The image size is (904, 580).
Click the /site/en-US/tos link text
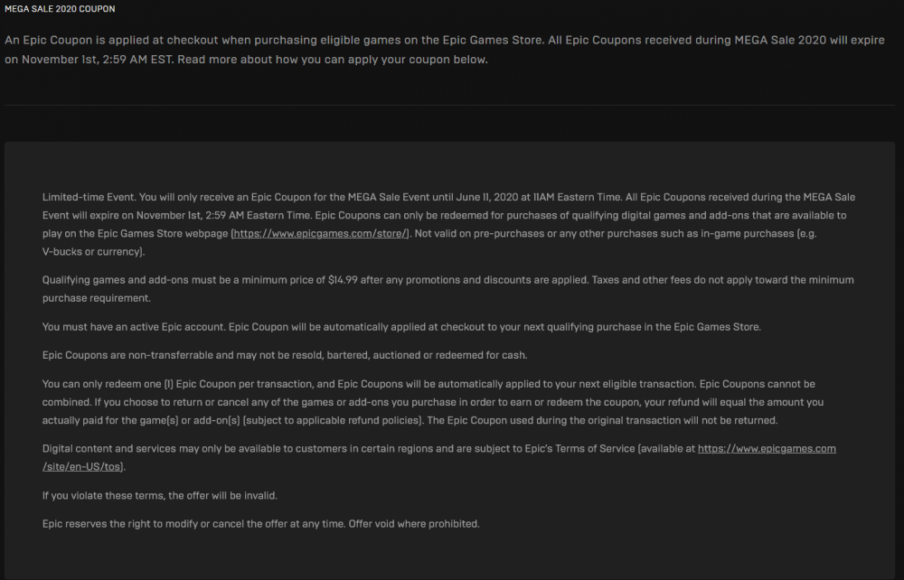tap(82, 466)
